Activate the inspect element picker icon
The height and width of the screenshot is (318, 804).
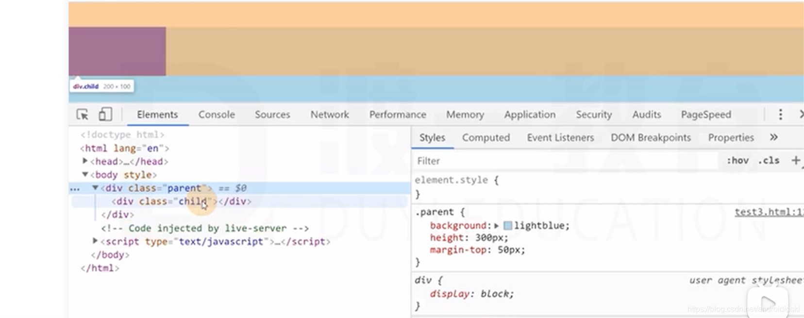tap(83, 115)
